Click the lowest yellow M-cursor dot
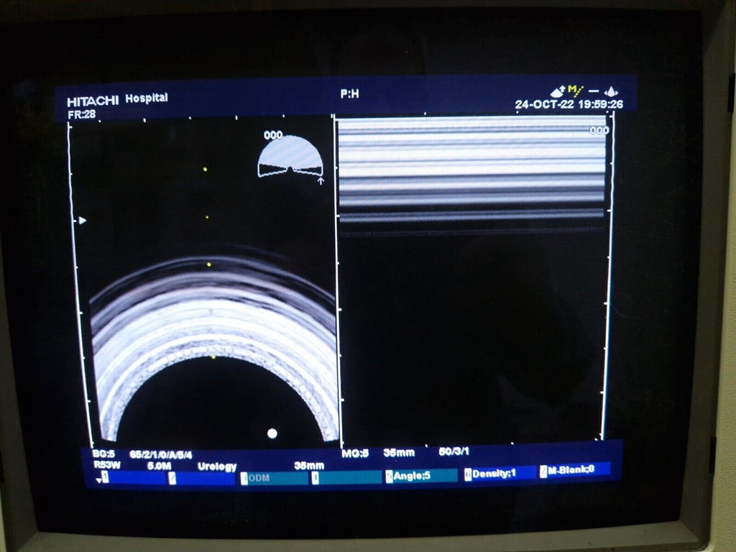Screen dimensions: 736x552 [x=213, y=358]
